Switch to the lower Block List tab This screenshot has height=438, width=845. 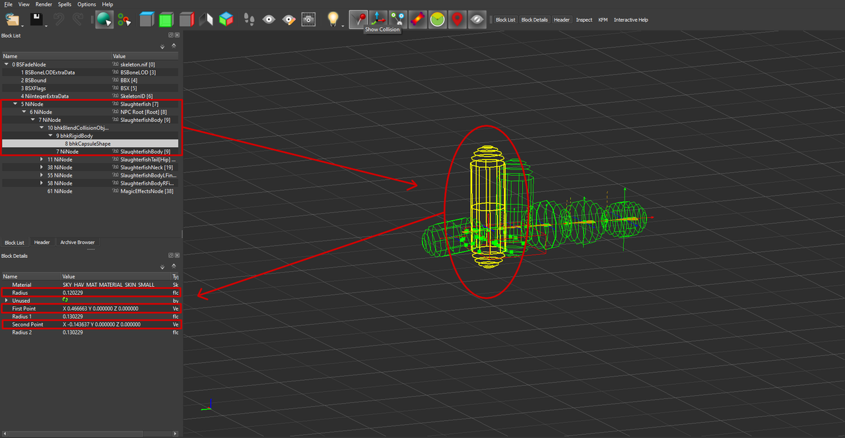click(15, 242)
